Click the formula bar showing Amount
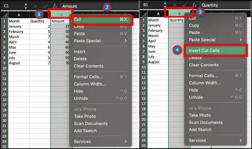 click(99, 6)
